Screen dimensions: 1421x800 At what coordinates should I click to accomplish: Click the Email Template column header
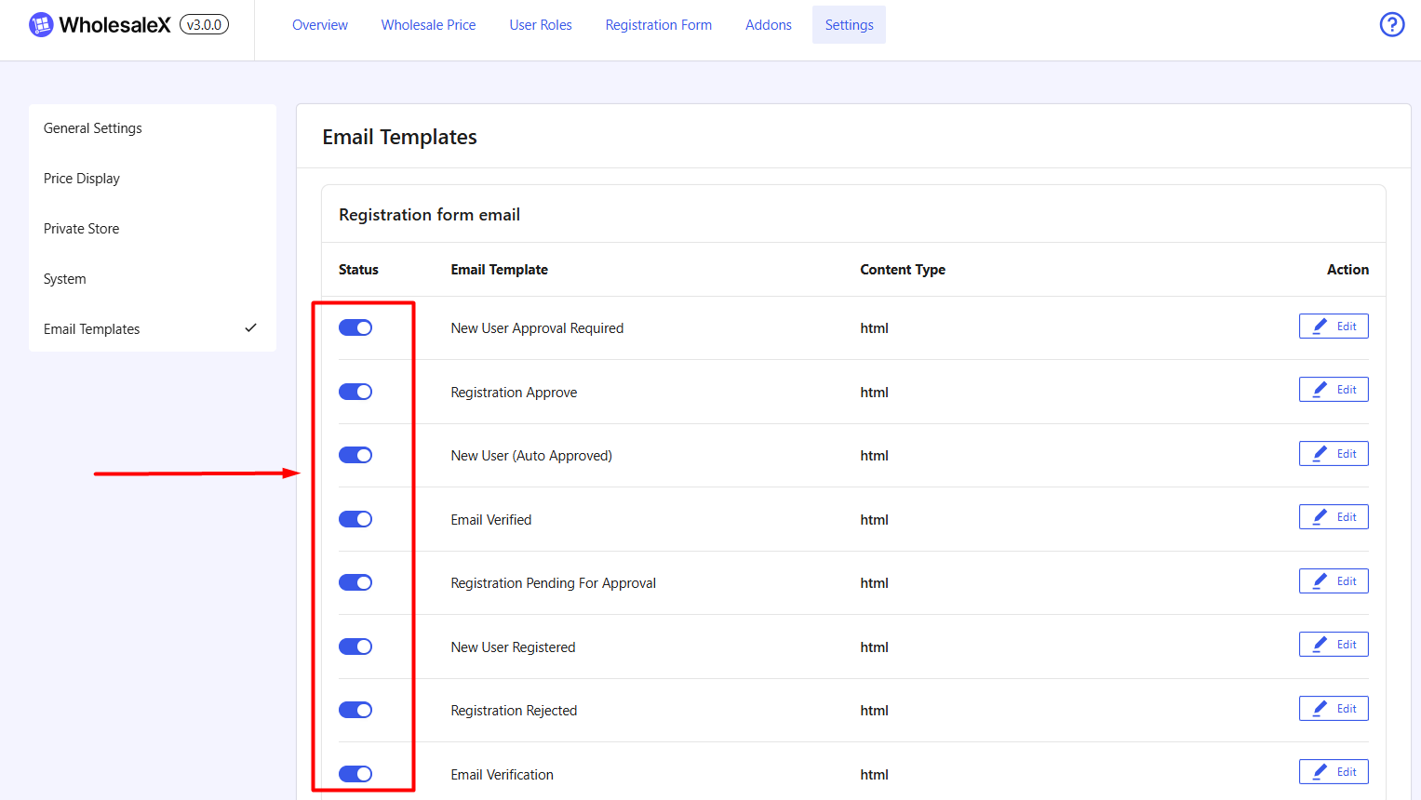click(499, 270)
